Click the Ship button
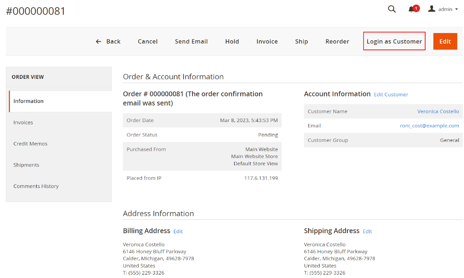 pyautogui.click(x=301, y=41)
